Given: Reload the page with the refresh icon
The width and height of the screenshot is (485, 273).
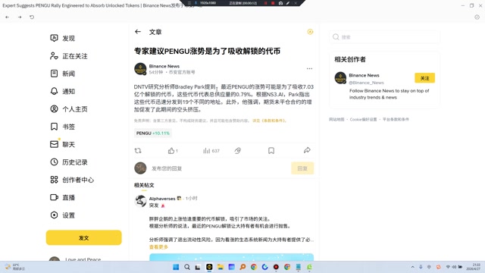Looking at the screenshot, I should pos(32,17).
